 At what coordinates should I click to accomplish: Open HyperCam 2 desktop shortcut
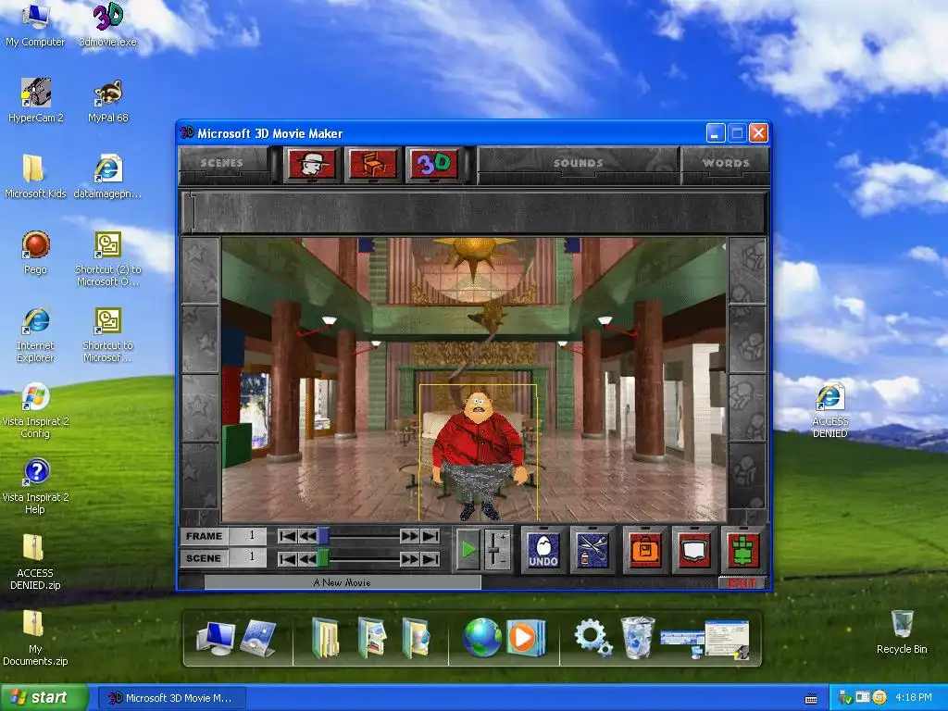[36, 101]
